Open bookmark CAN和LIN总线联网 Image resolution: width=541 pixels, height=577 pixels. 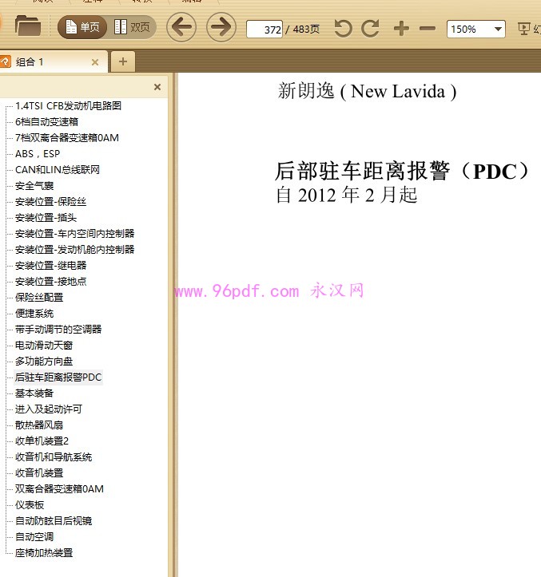tap(57, 170)
